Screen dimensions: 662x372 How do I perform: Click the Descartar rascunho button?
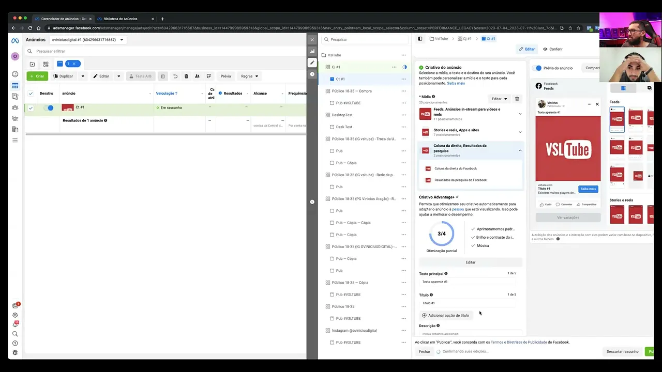click(x=622, y=351)
